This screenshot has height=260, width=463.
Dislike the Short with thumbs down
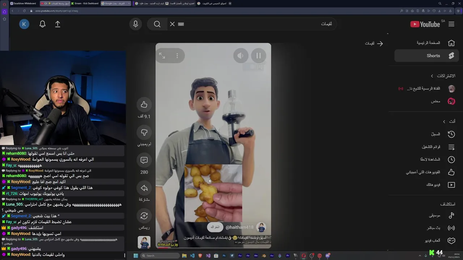pos(144,133)
